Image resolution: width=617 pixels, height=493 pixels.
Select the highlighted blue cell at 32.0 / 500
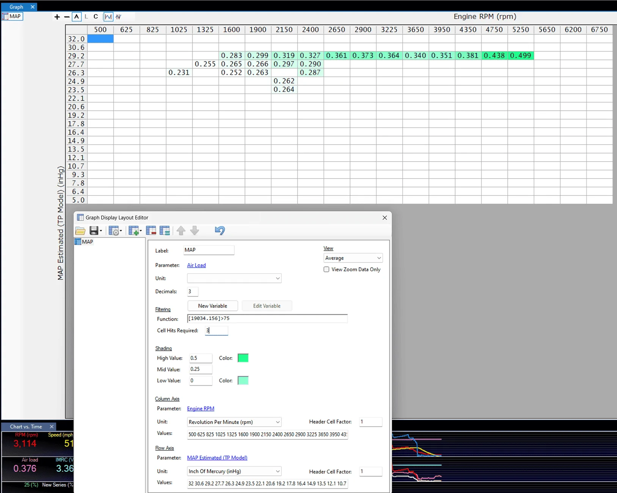[100, 39]
